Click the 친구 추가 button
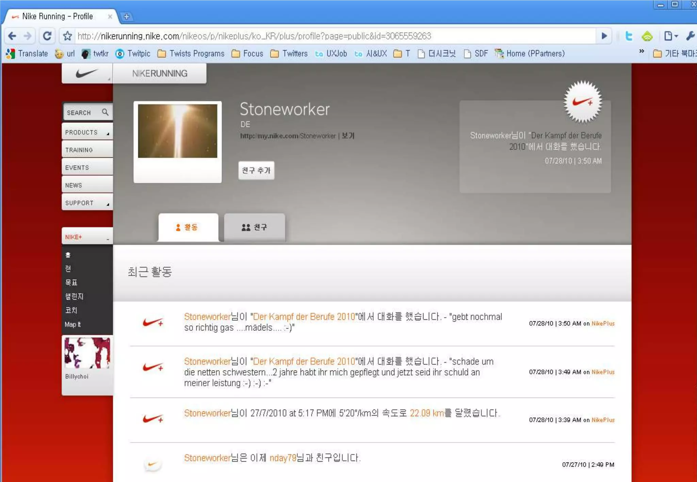The width and height of the screenshot is (697, 482). pyautogui.click(x=256, y=170)
